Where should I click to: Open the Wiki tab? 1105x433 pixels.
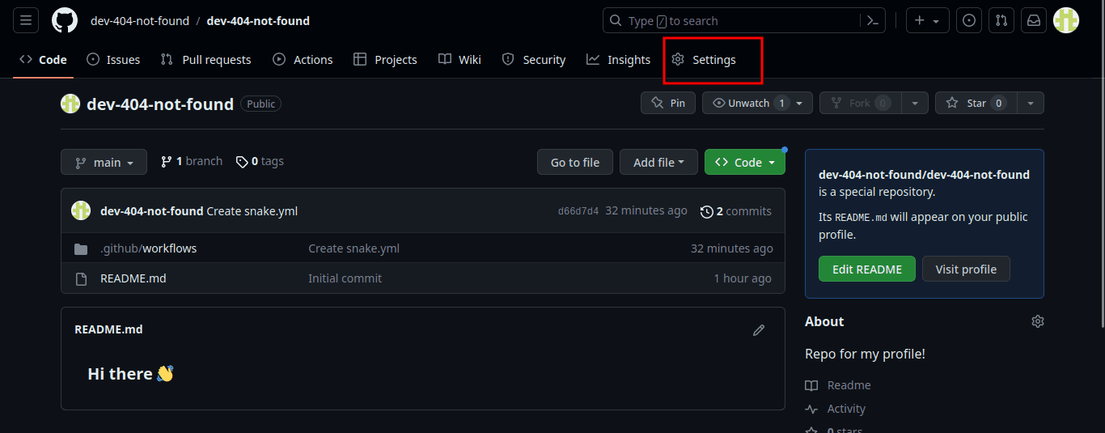[x=459, y=59]
